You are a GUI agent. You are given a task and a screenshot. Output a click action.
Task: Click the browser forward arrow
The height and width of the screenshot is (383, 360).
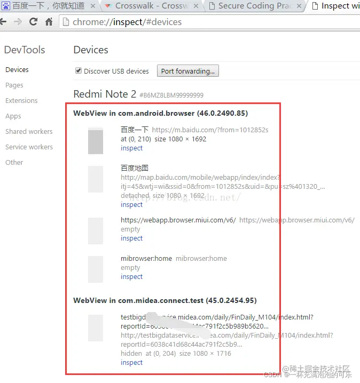point(18,22)
